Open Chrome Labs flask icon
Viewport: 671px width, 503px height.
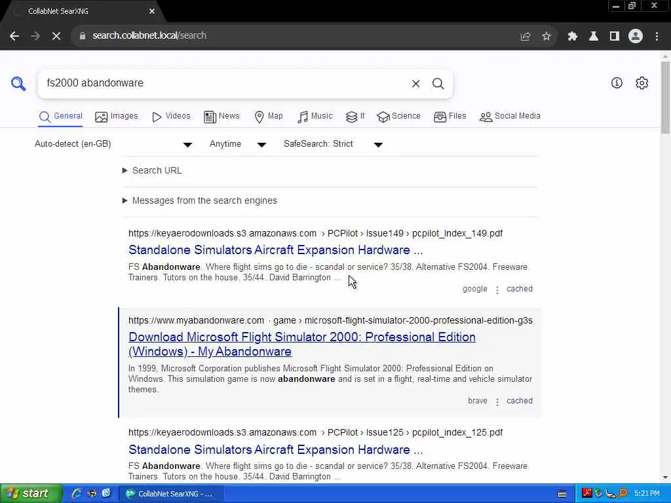(x=593, y=37)
